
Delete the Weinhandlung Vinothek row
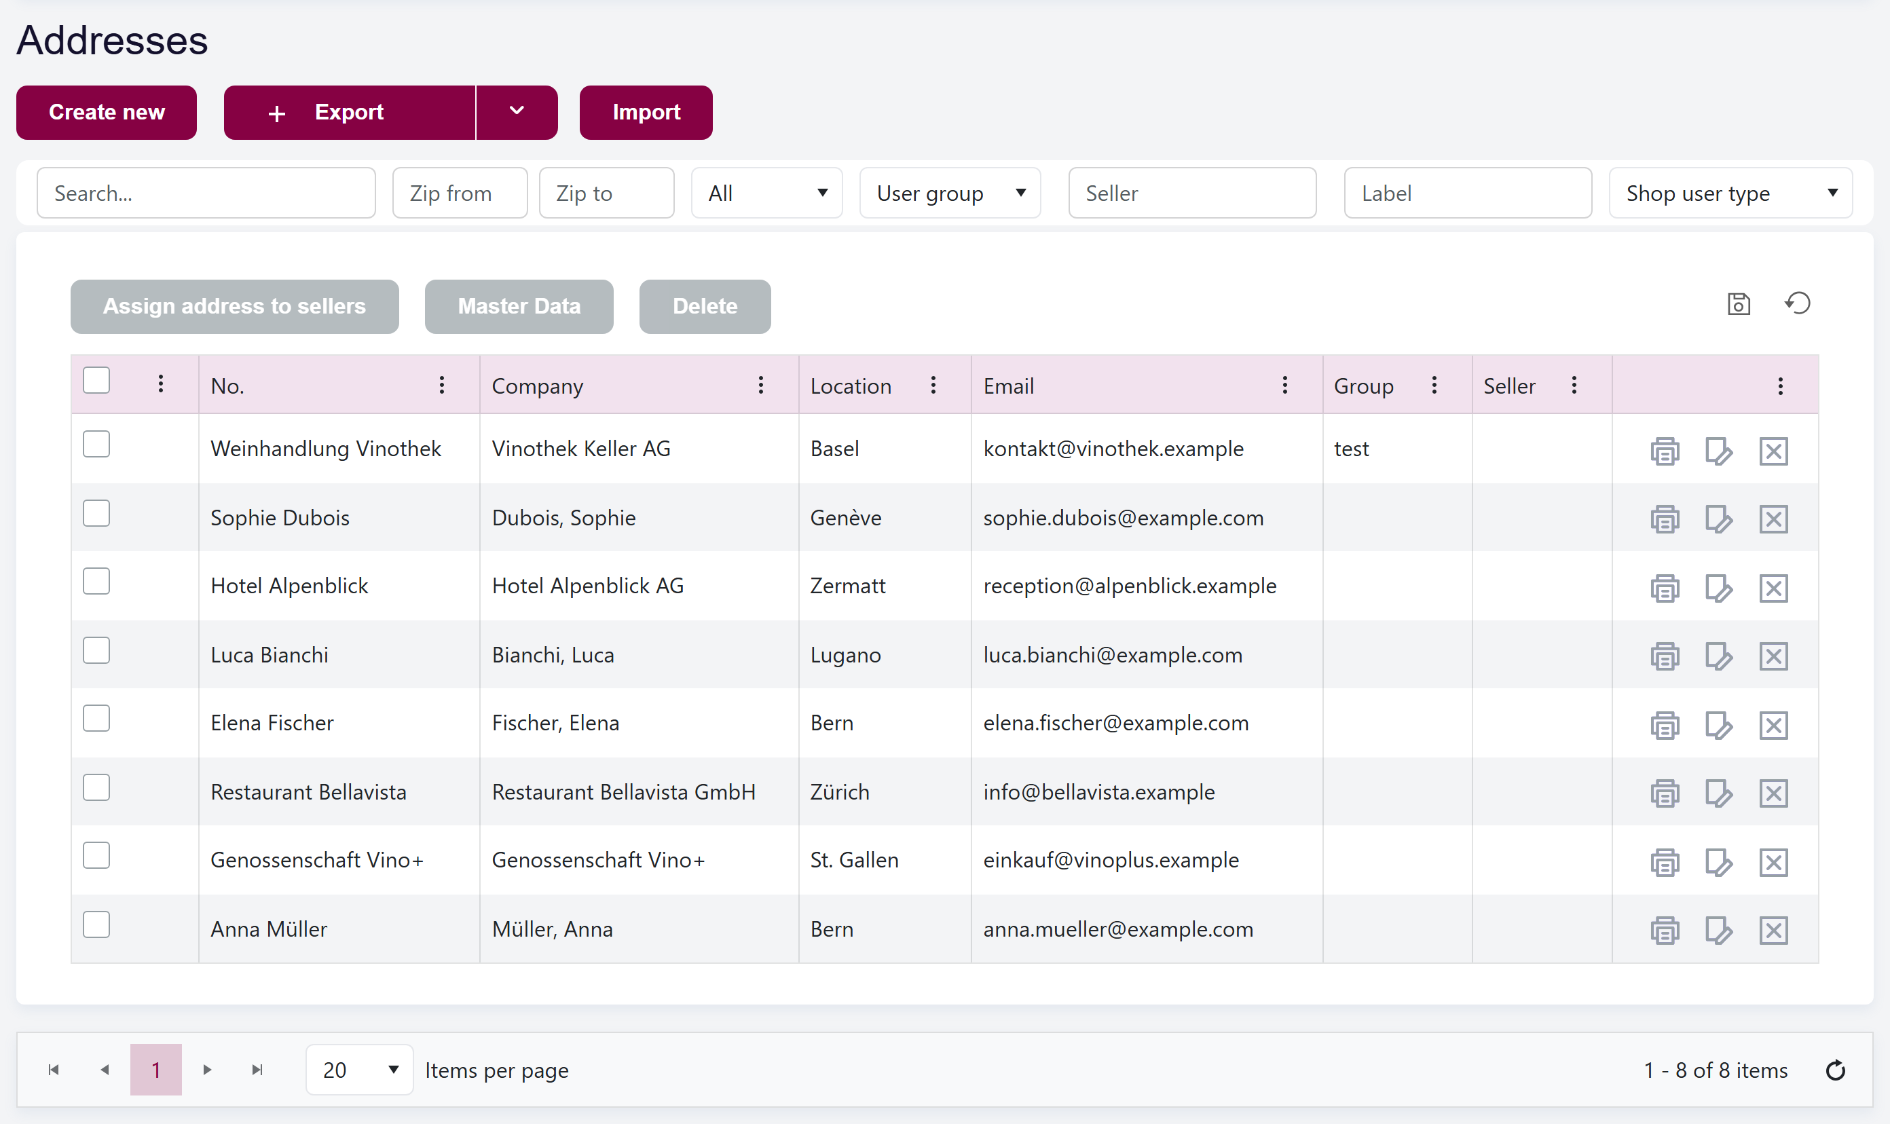(1773, 451)
